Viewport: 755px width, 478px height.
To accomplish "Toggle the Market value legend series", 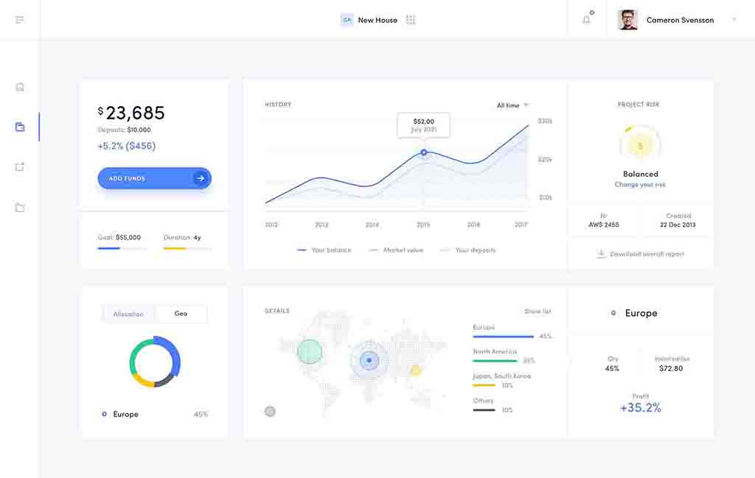I will click(x=397, y=250).
